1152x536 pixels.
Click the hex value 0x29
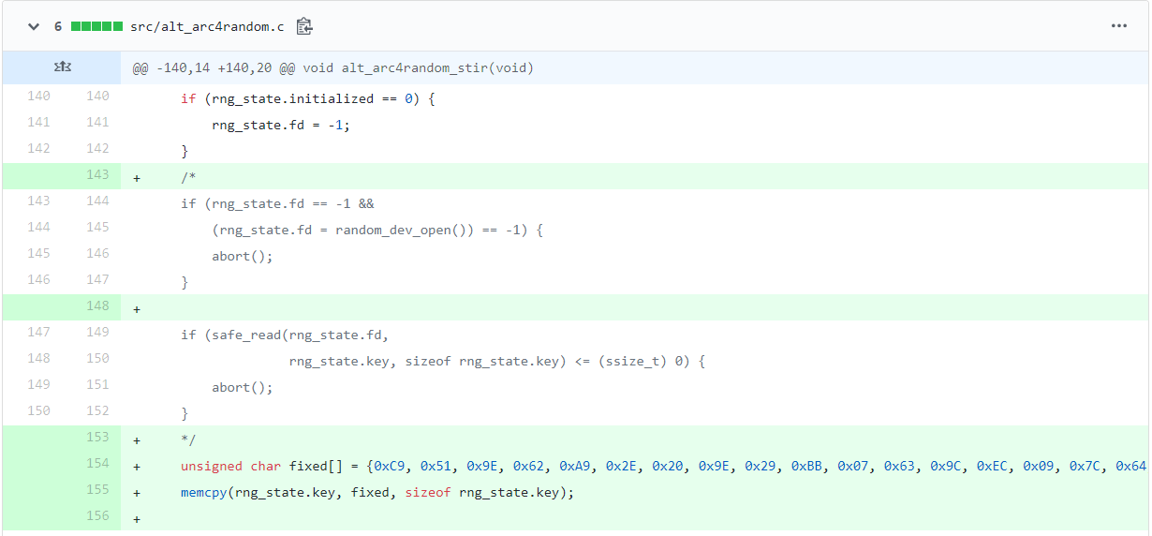[x=761, y=466]
